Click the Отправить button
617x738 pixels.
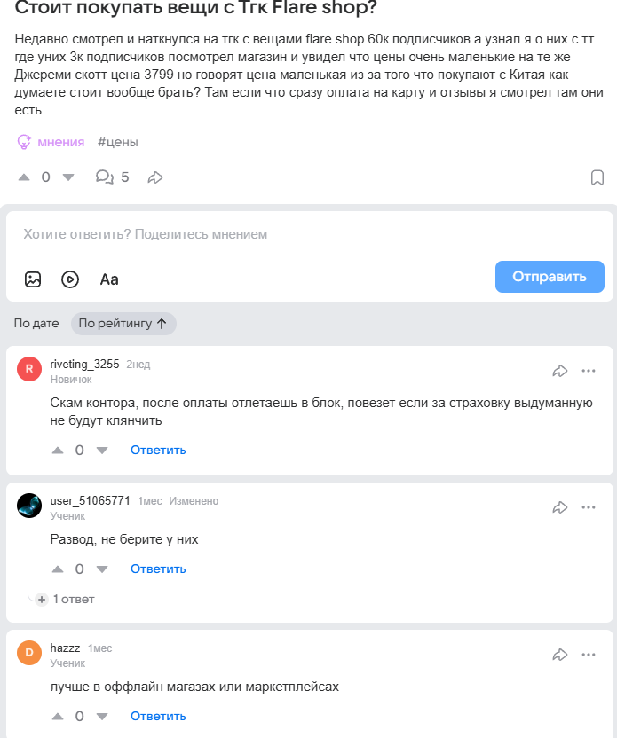pos(550,277)
